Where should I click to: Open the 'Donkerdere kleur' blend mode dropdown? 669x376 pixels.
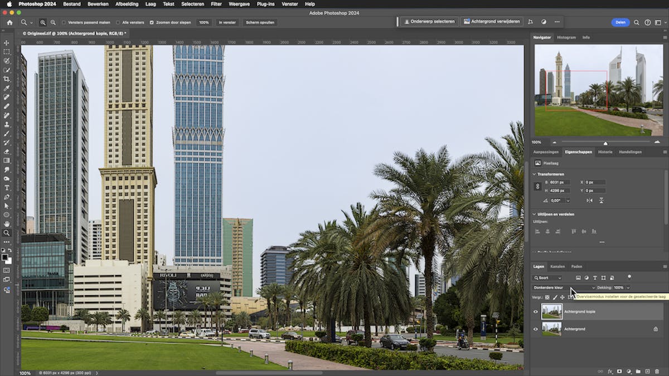[x=564, y=287]
